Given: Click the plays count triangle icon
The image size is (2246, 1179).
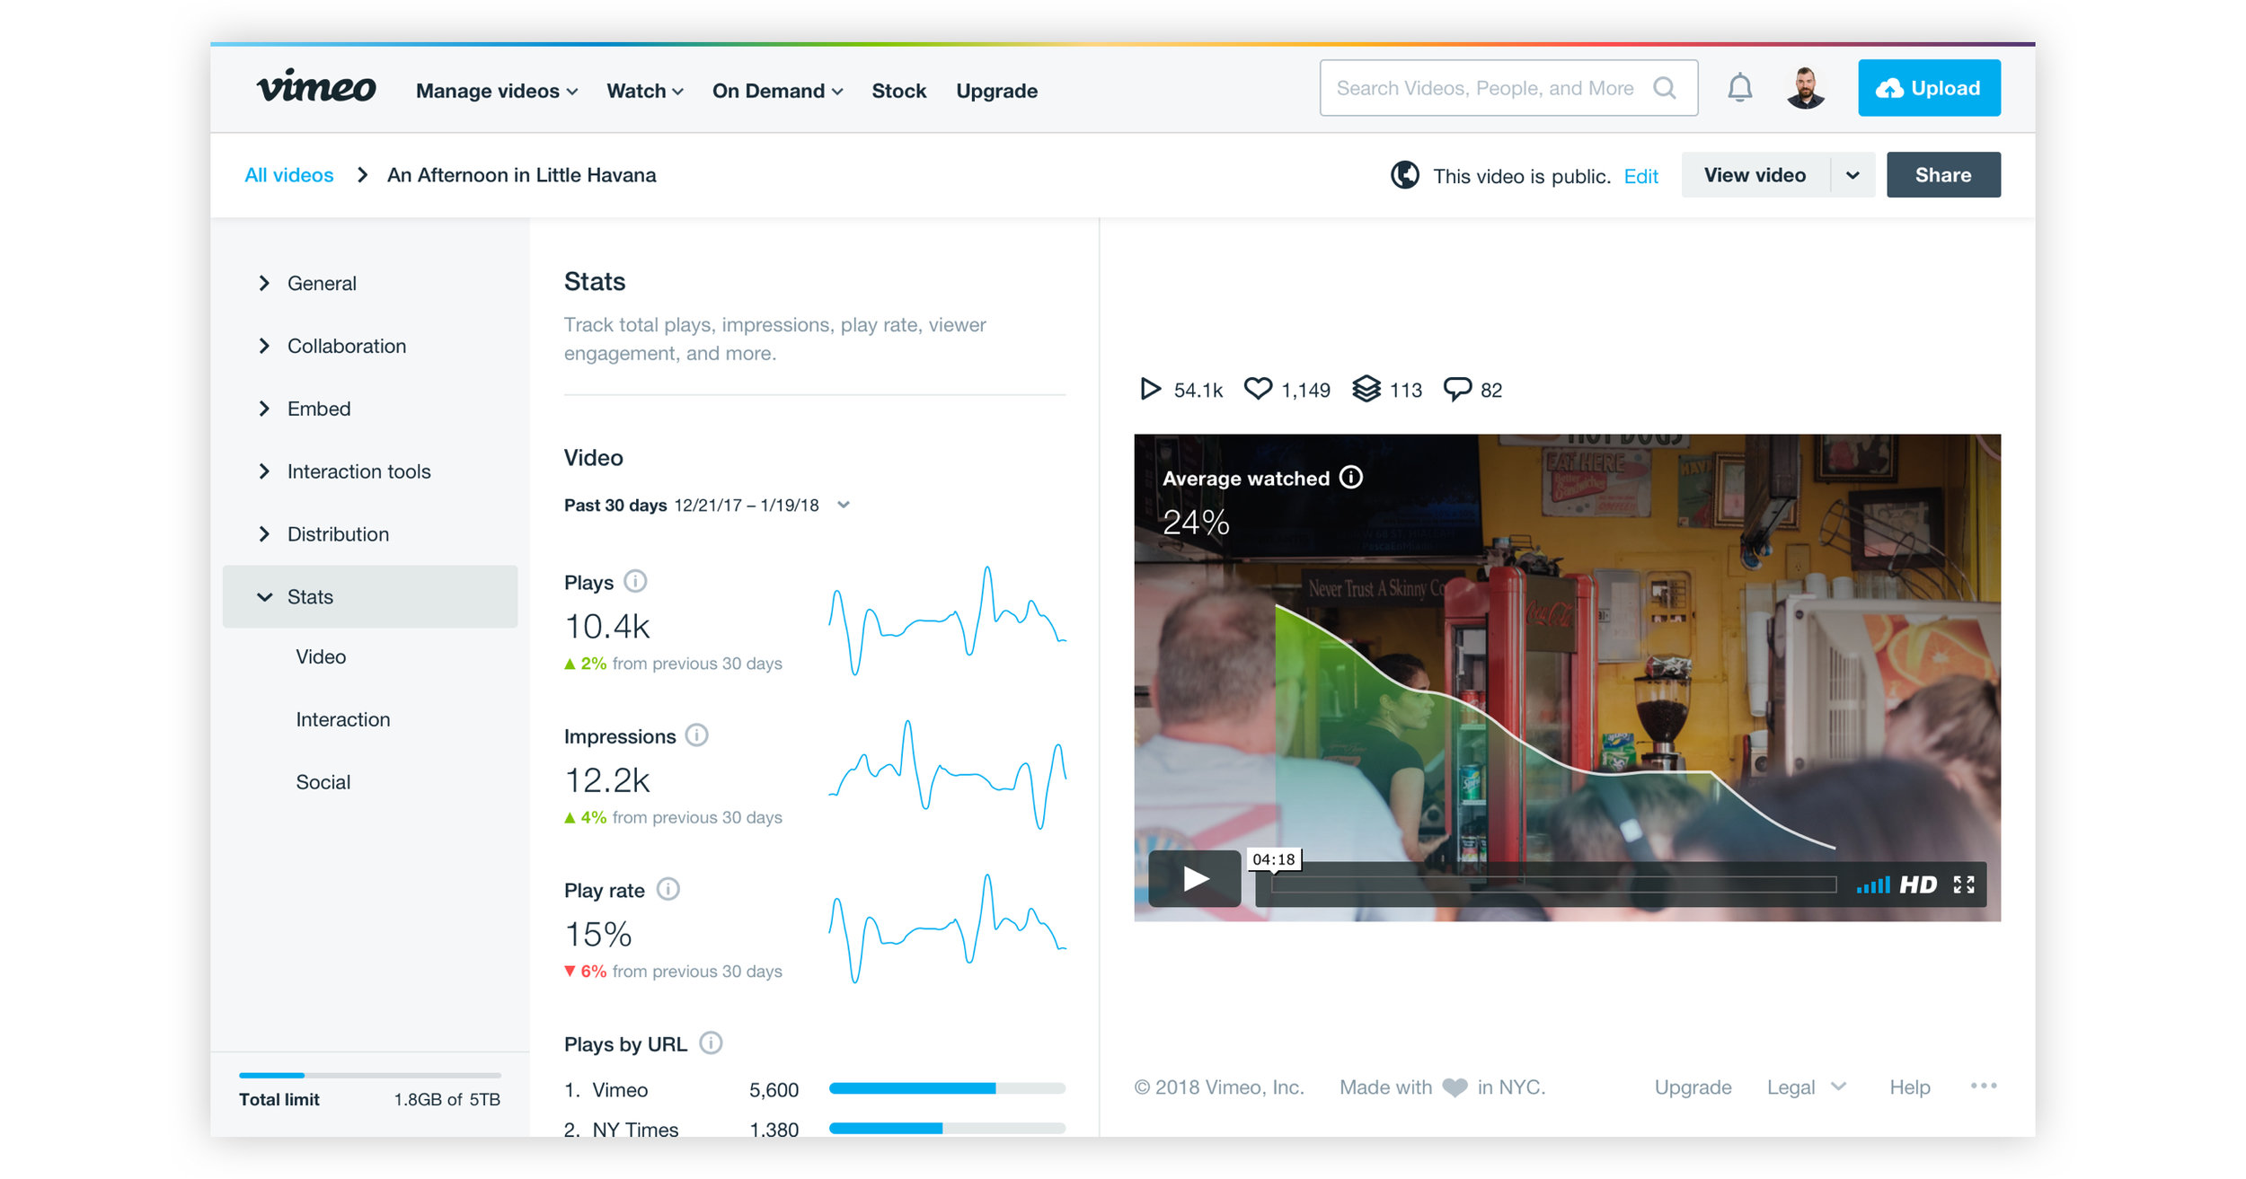Looking at the screenshot, I should pos(1150,389).
